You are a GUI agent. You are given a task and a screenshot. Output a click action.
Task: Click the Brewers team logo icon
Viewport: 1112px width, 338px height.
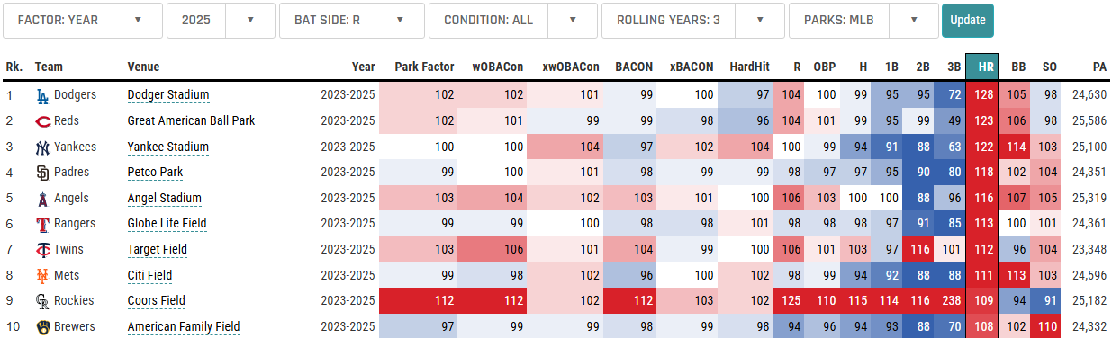[42, 327]
